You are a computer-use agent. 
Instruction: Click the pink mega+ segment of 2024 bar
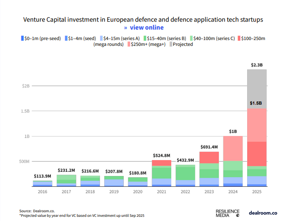click(233, 148)
